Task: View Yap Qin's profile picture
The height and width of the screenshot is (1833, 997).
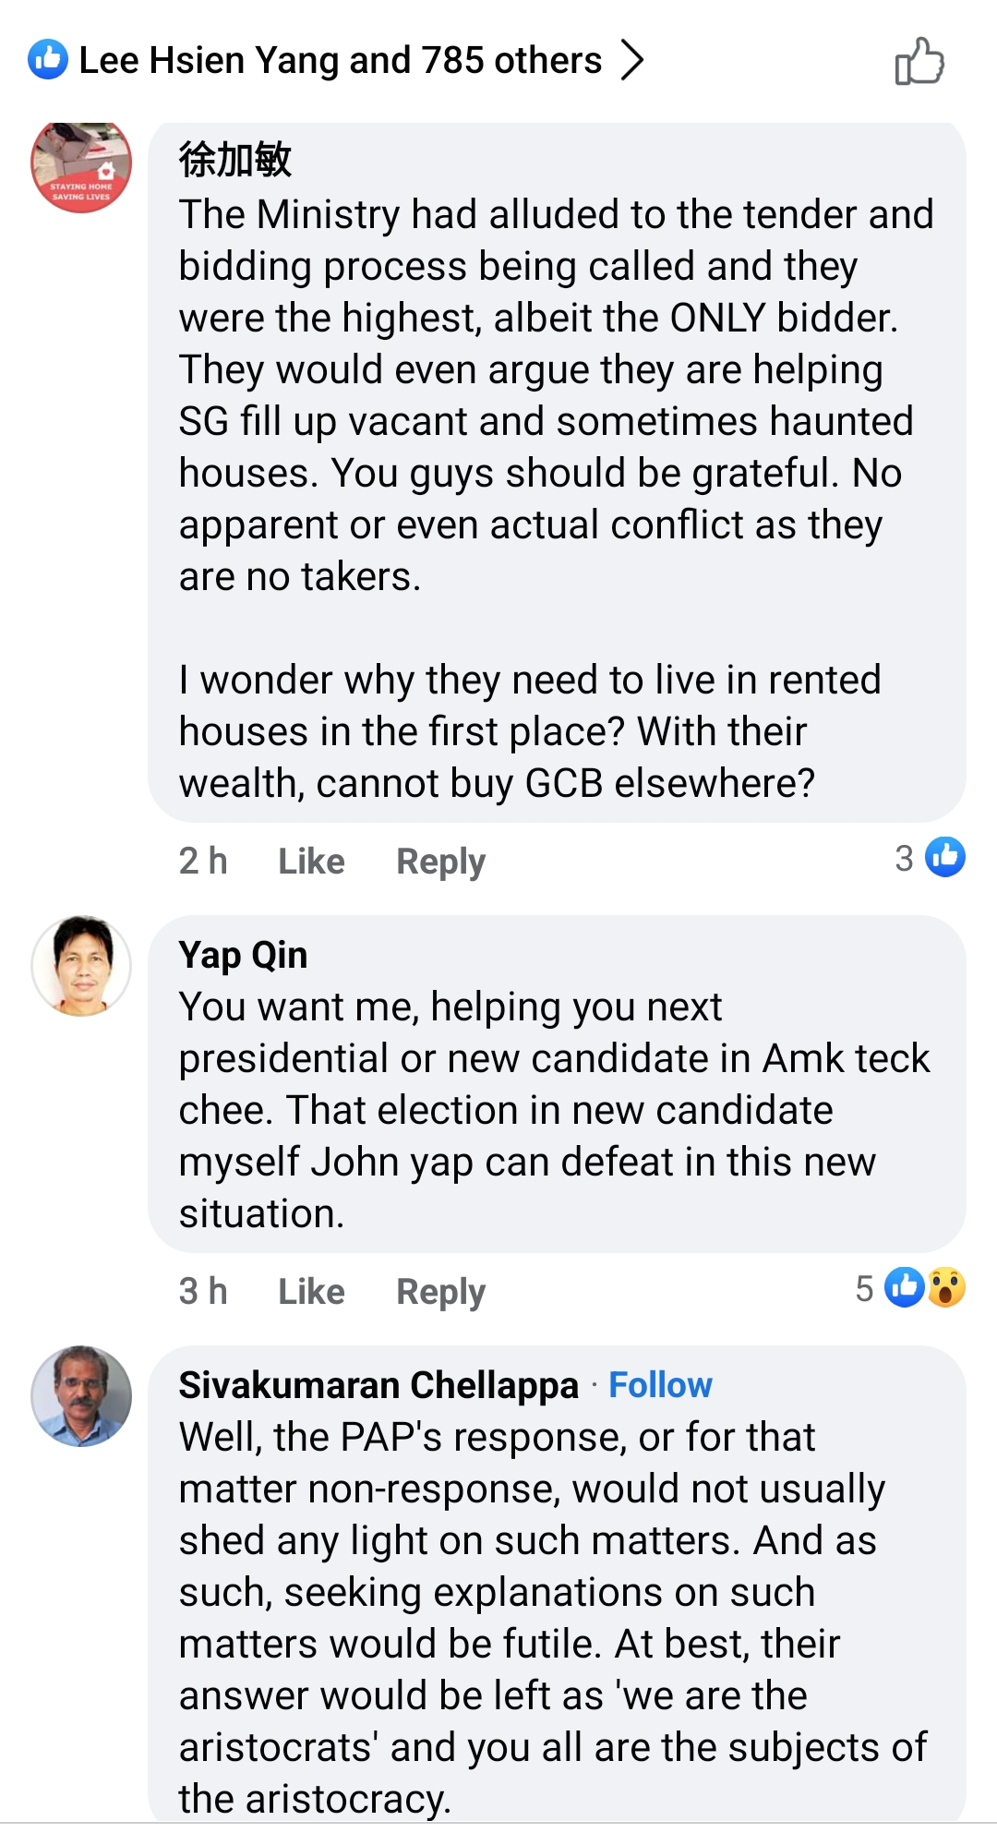Action: [81, 966]
